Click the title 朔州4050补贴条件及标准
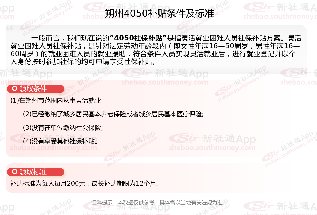The image size is (317, 215). [160, 14]
